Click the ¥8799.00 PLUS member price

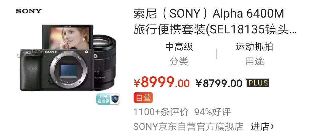pyautogui.click(x=219, y=83)
